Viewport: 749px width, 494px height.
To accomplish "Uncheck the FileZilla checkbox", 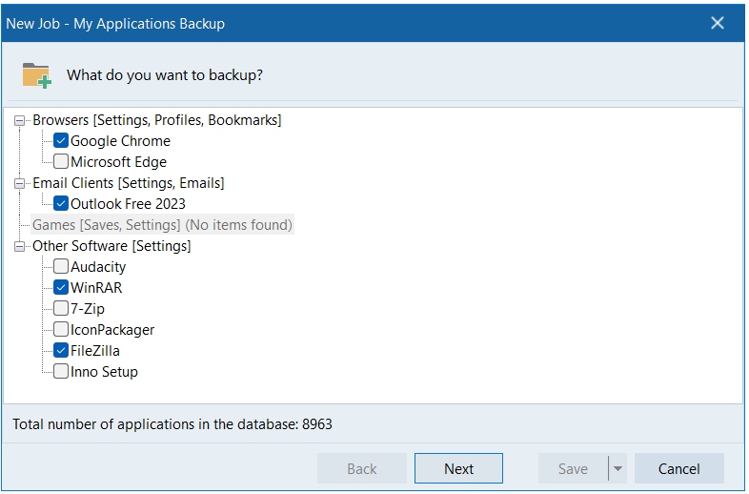I will [61, 351].
